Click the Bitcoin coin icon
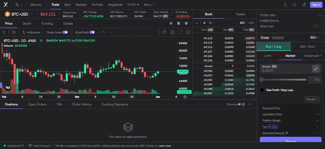Viewport: 325px width, 149px height. 7,14
